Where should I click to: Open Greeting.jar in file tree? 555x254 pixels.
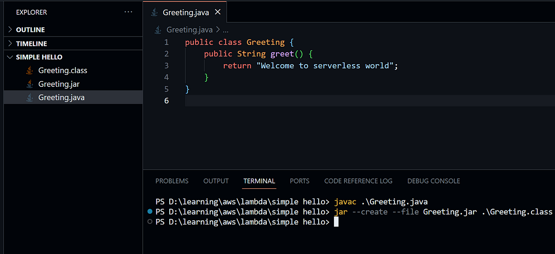73,84
